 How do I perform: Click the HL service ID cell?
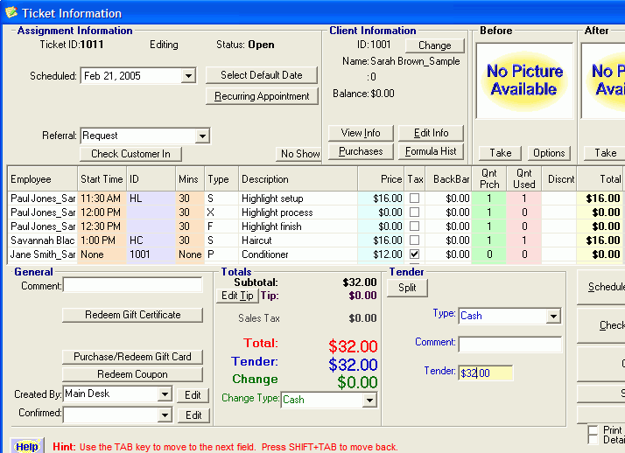pos(151,199)
